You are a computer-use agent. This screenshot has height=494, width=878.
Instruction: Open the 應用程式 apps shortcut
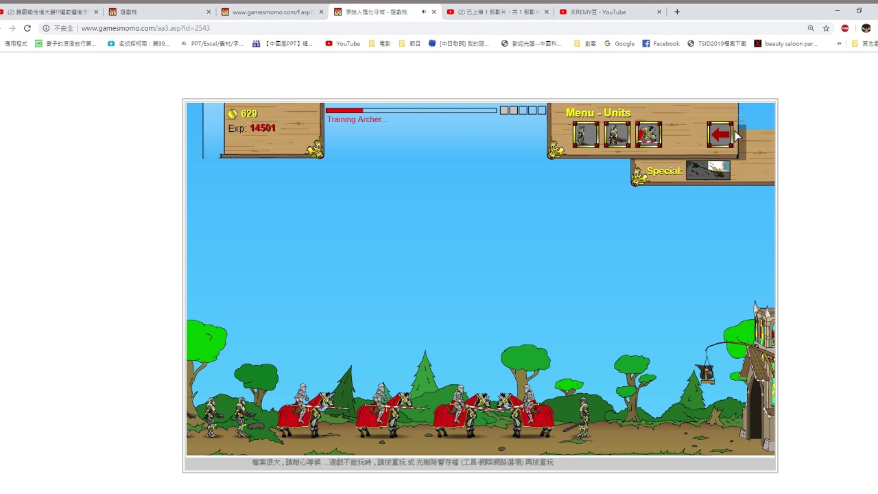16,43
